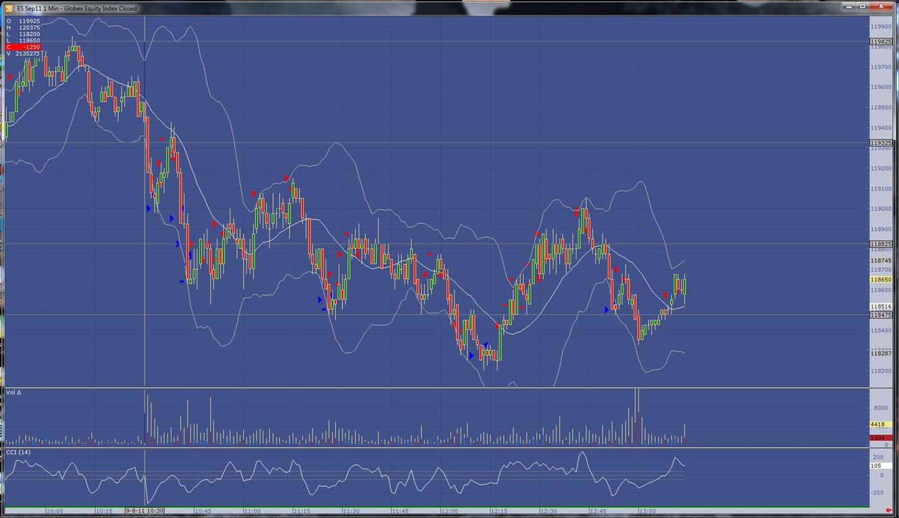Click the 119000 price axis tick

pyautogui.click(x=881, y=209)
